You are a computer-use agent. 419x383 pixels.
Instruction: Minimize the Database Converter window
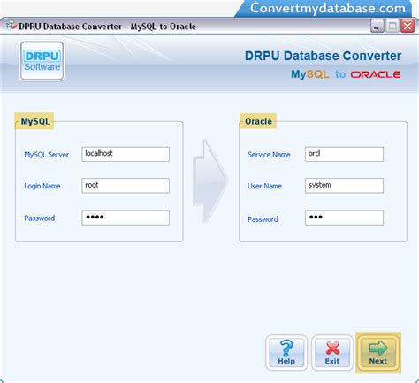[x=377, y=27]
